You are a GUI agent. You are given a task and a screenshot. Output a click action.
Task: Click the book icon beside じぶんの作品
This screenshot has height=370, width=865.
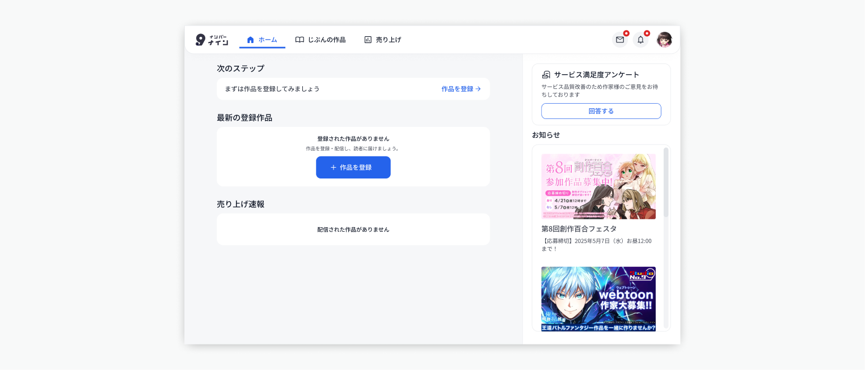tap(299, 40)
